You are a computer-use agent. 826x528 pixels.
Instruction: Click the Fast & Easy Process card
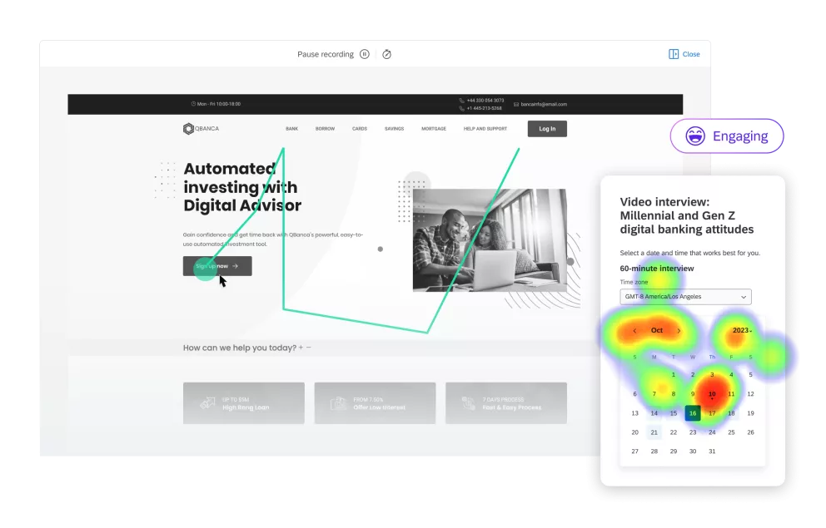coord(506,403)
